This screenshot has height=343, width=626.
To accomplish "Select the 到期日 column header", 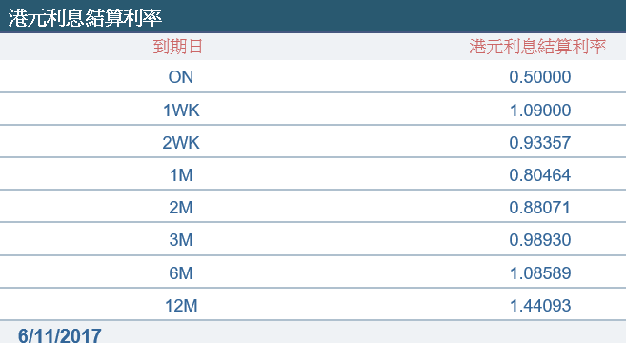I will coord(177,47).
